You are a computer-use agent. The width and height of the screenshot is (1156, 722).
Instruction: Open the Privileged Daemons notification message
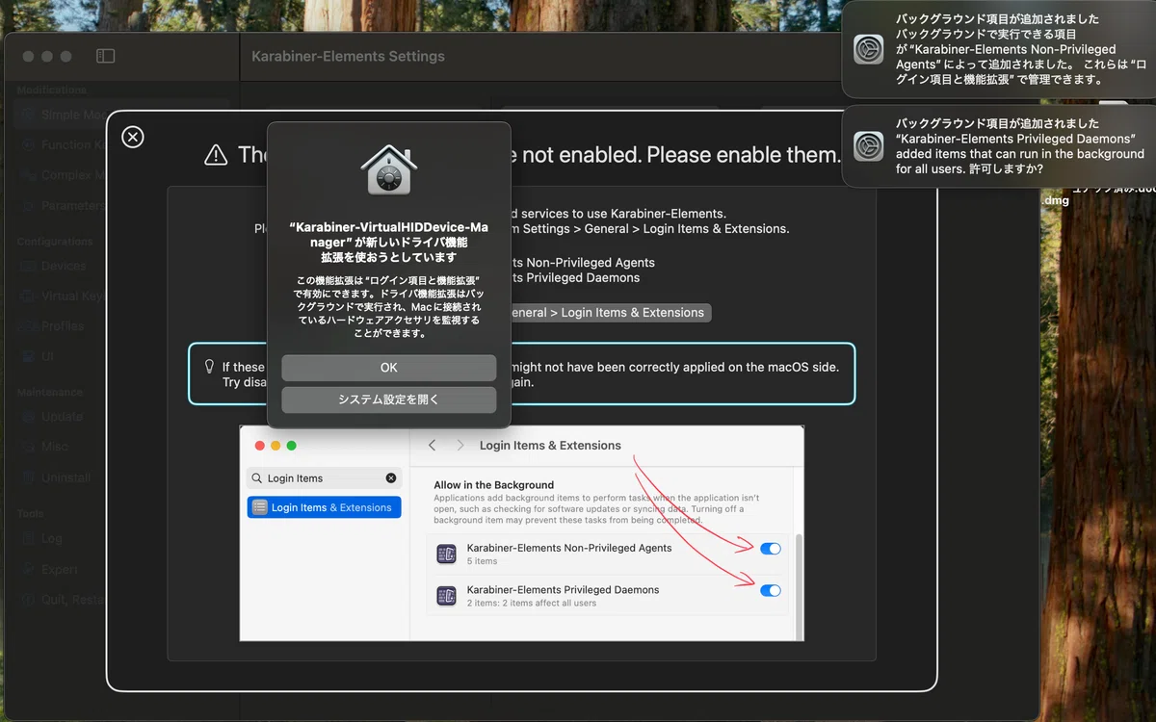click(x=1021, y=146)
